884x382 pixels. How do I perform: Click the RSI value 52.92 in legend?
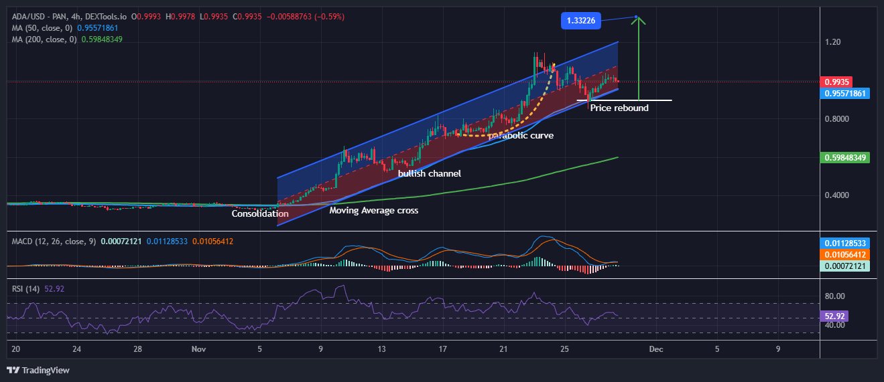click(x=53, y=289)
